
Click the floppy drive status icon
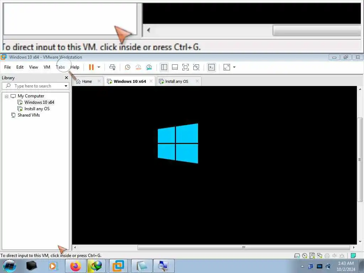click(x=312, y=256)
